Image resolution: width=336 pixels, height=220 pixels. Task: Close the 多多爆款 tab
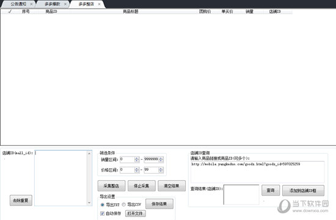65,4
